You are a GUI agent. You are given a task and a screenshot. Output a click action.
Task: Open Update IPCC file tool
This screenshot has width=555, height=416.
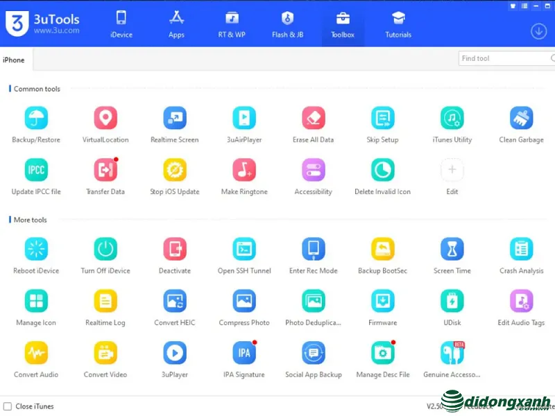[36, 170]
